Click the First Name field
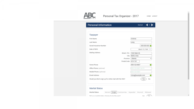Screen dimensions: 194x109 [141, 39]
